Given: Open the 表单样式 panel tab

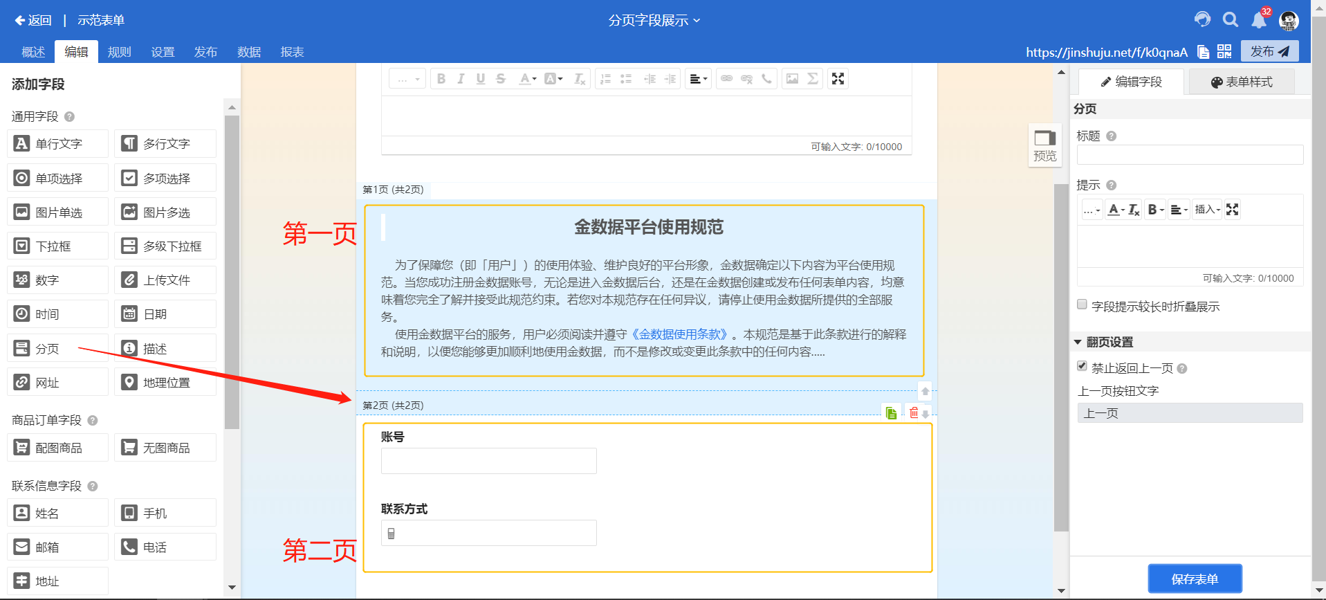Looking at the screenshot, I should [1242, 82].
